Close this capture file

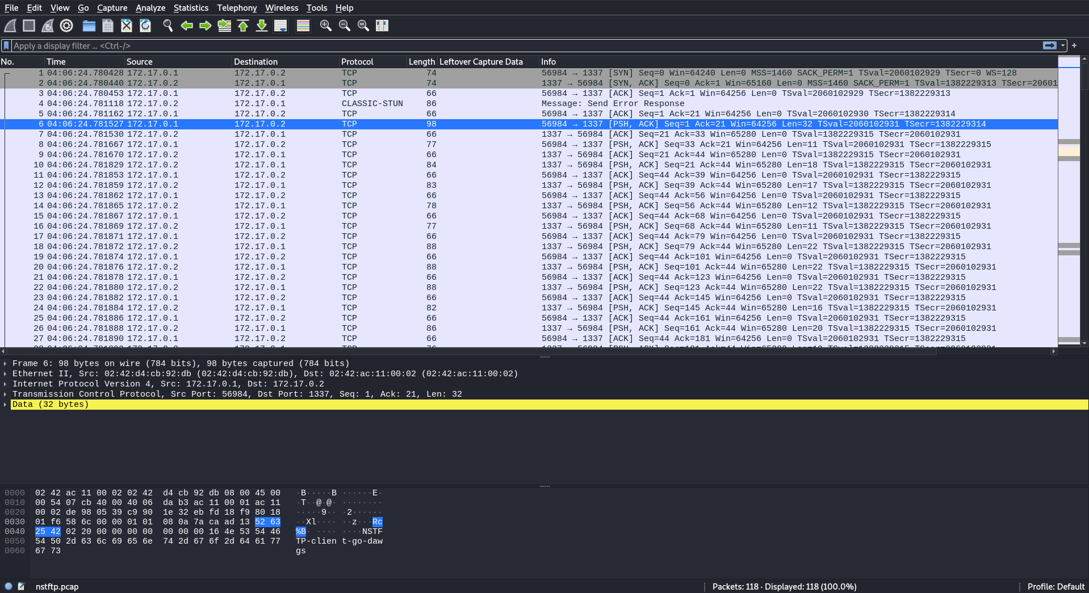point(127,26)
